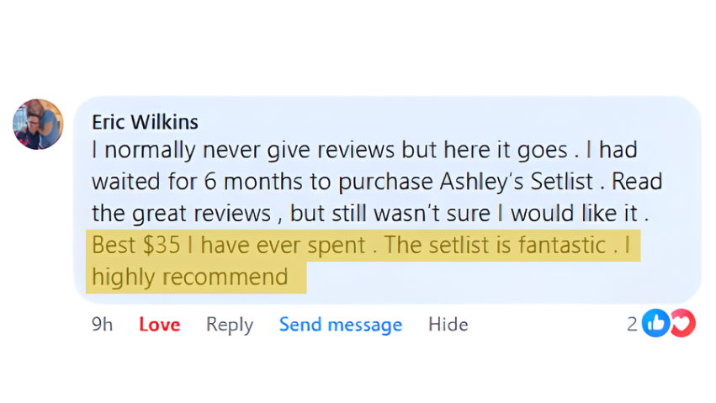Click the blue thumbs-up reaction icon
The width and height of the screenshot is (716, 403).
655,324
